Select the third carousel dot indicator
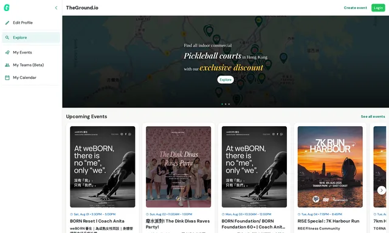The height and width of the screenshot is (233, 389). pos(229,104)
